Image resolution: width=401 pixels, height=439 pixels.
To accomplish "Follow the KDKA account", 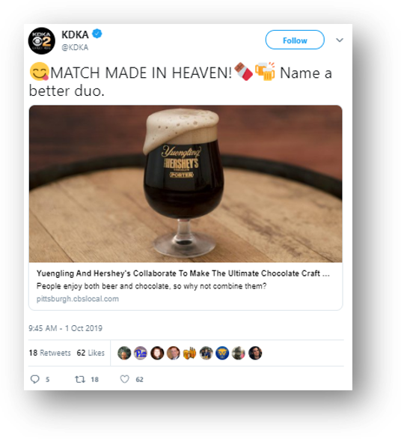I will [x=295, y=40].
